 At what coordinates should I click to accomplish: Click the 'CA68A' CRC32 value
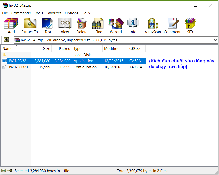pos(135,61)
